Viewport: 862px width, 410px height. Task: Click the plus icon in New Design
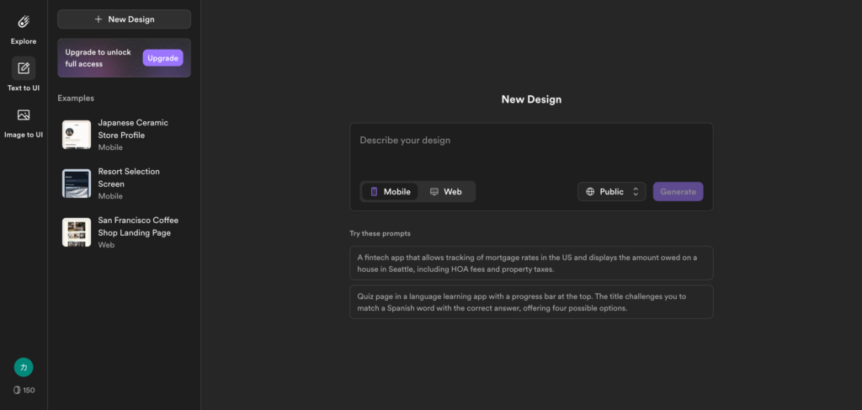click(x=98, y=19)
